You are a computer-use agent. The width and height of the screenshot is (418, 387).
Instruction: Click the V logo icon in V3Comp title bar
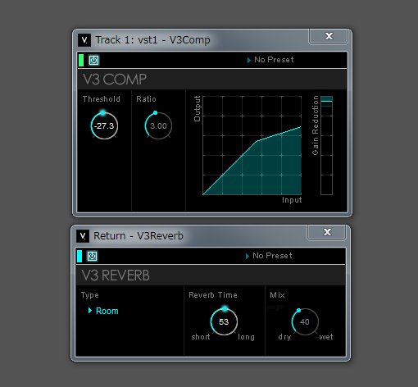click(x=84, y=40)
